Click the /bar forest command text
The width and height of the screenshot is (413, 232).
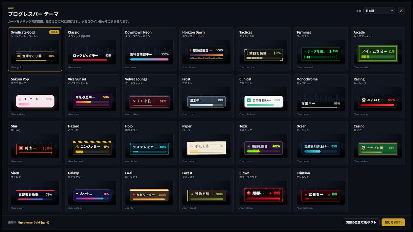[190, 208]
